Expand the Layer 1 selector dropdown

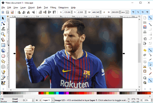click(x=53, y=100)
